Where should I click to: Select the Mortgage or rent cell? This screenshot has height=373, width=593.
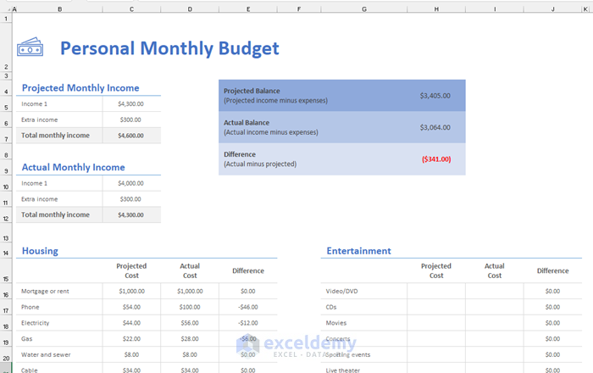pos(59,292)
